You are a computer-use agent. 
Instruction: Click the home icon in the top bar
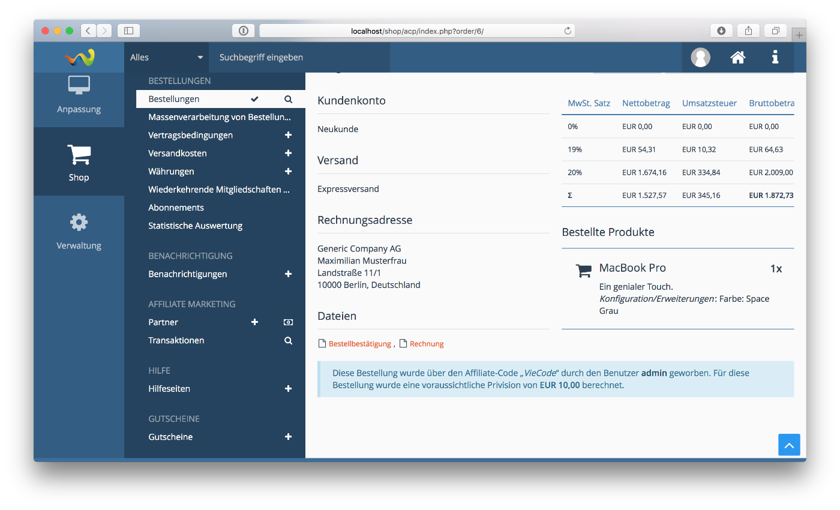click(737, 58)
